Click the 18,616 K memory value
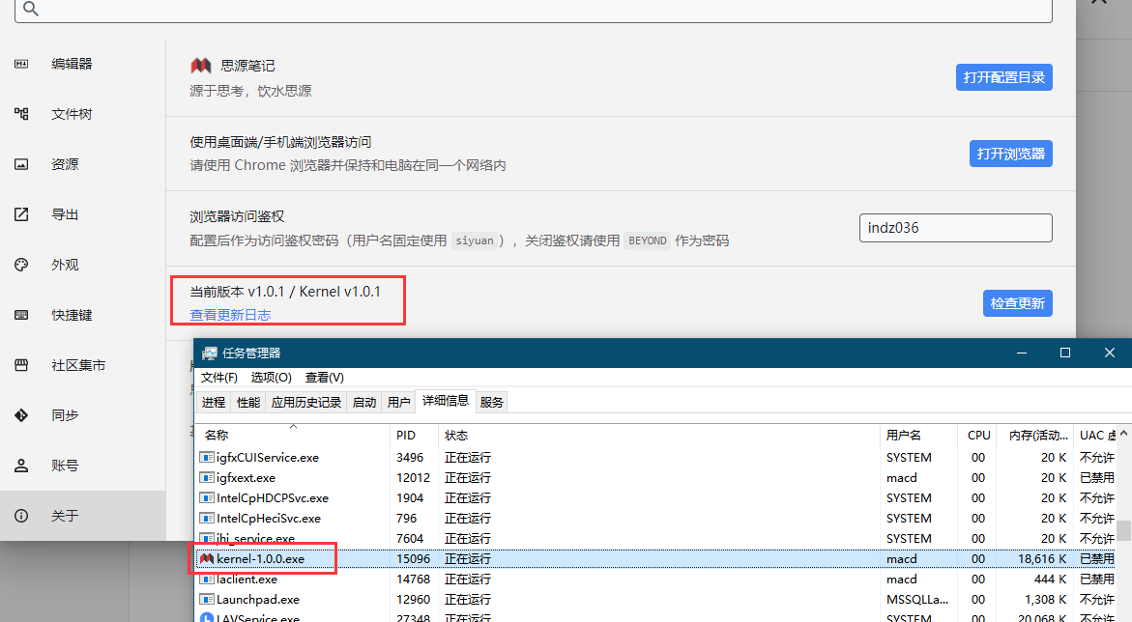 coord(1042,558)
